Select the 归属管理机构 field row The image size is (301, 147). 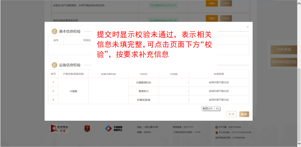click(x=144, y=83)
